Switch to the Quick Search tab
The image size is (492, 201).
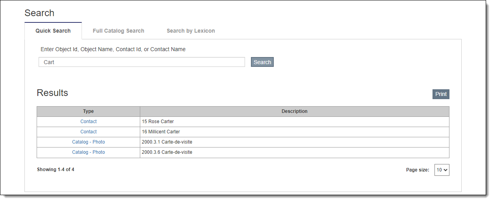53,31
